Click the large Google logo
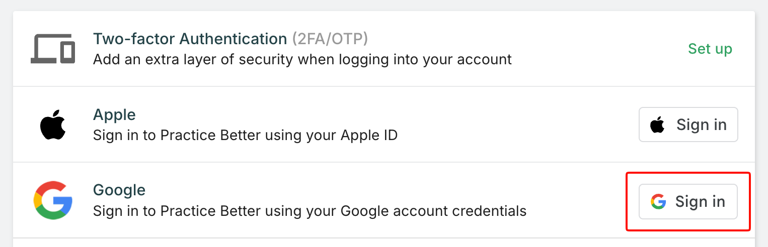Viewport: 768px width, 247px height. click(x=53, y=200)
